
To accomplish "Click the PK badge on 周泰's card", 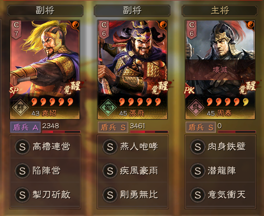I will [x=189, y=90].
